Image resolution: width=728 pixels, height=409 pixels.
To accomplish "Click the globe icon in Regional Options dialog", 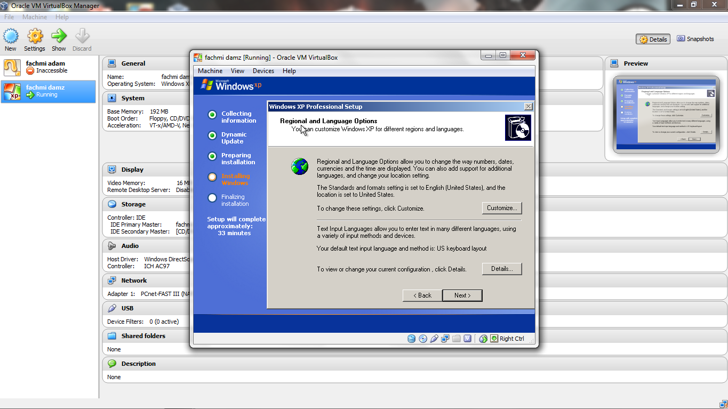I will 300,166.
